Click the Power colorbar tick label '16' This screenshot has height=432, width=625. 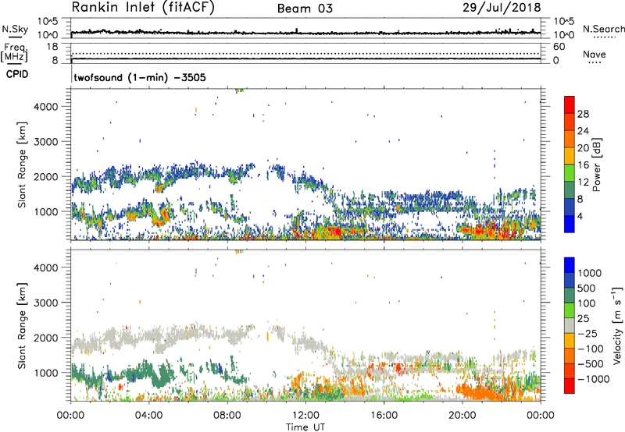tap(583, 165)
